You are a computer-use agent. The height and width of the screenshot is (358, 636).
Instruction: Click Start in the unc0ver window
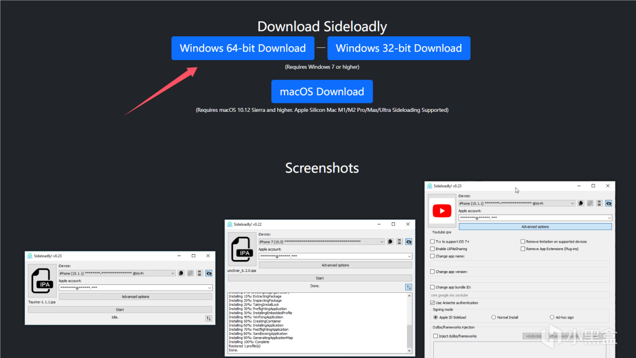pos(319,278)
